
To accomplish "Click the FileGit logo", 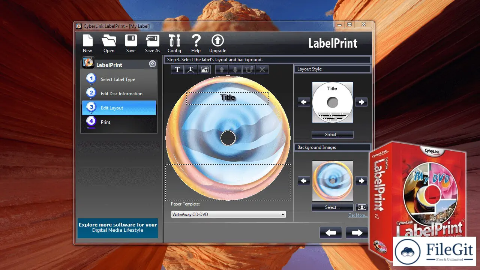I will (x=435, y=252).
